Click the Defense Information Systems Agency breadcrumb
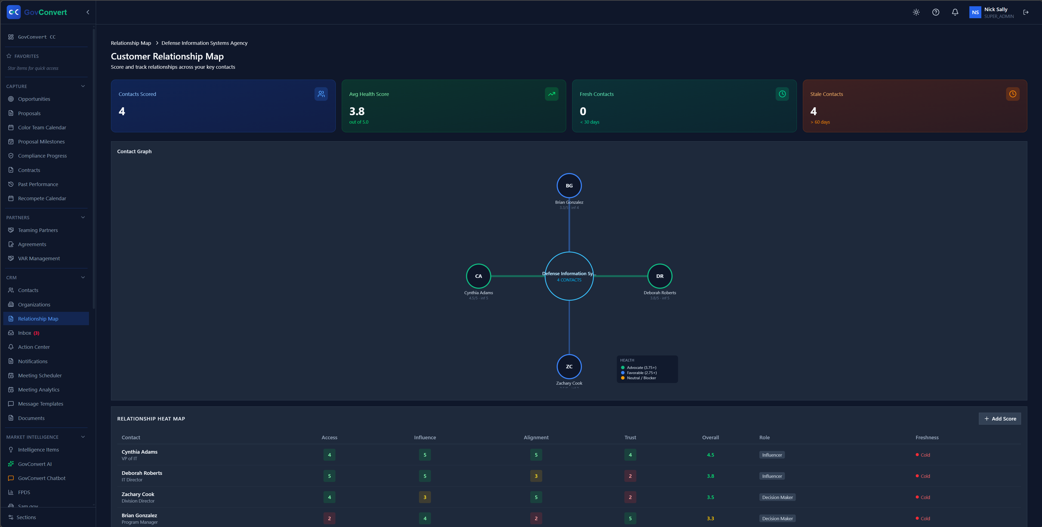The width and height of the screenshot is (1042, 527). (x=204, y=43)
